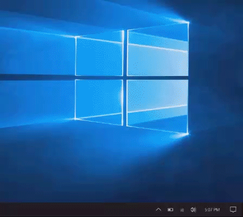The image size is (243, 217).
Task: Open the battery status icon
Action: (x=170, y=209)
